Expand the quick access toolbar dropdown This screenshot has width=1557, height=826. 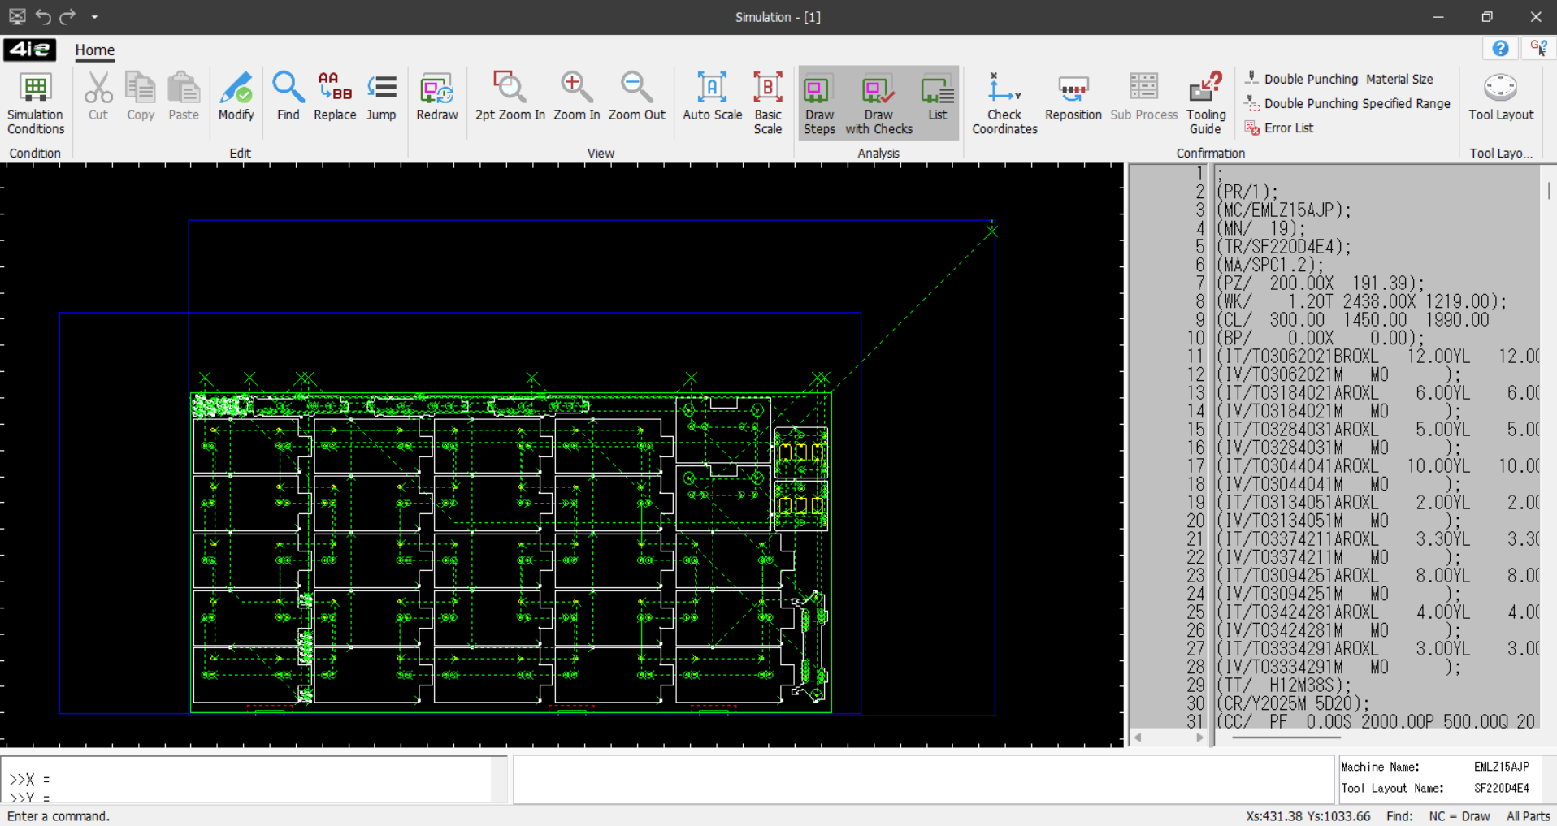[94, 17]
